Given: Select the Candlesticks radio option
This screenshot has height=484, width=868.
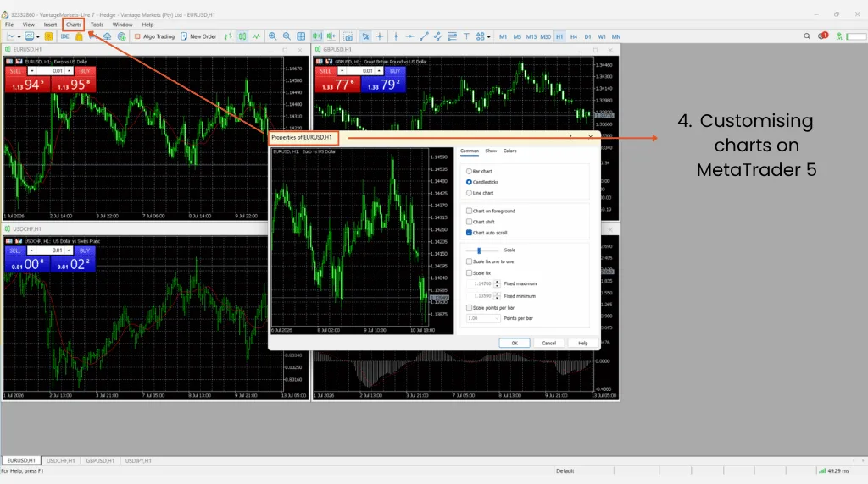Looking at the screenshot, I should (x=469, y=182).
